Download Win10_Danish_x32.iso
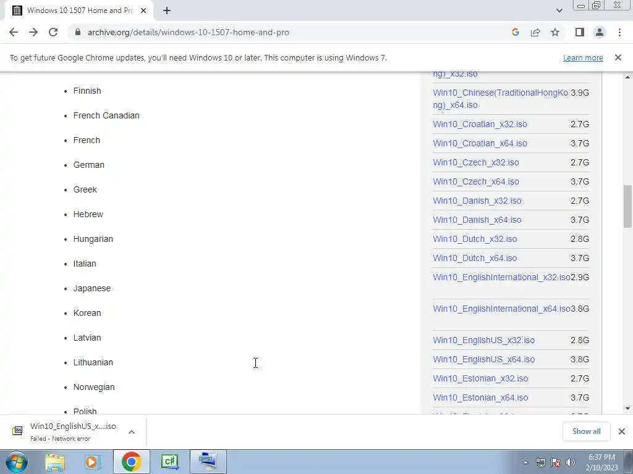Viewport: 633px width, 474px height. (477, 201)
